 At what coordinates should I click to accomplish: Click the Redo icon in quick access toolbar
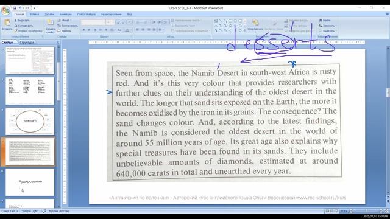(27, 8)
